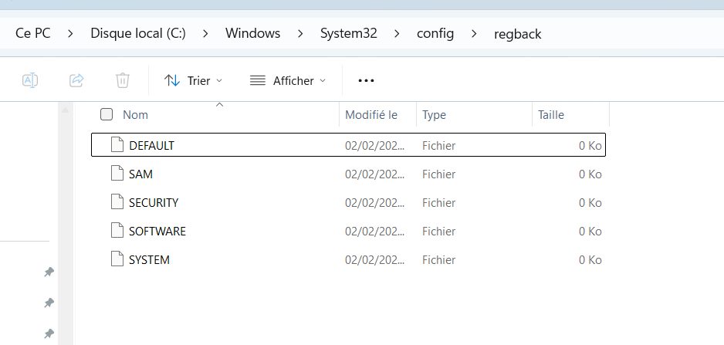The image size is (724, 345).
Task: Open the Afficher view dropdown
Action: pos(287,80)
